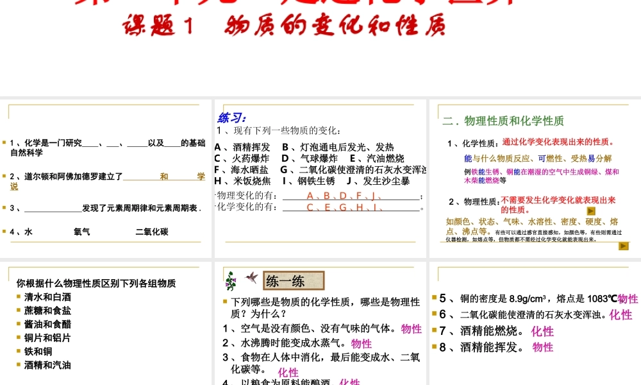Click the hummingbird icon next to 练一练
The image size is (641, 385).
pos(251,278)
